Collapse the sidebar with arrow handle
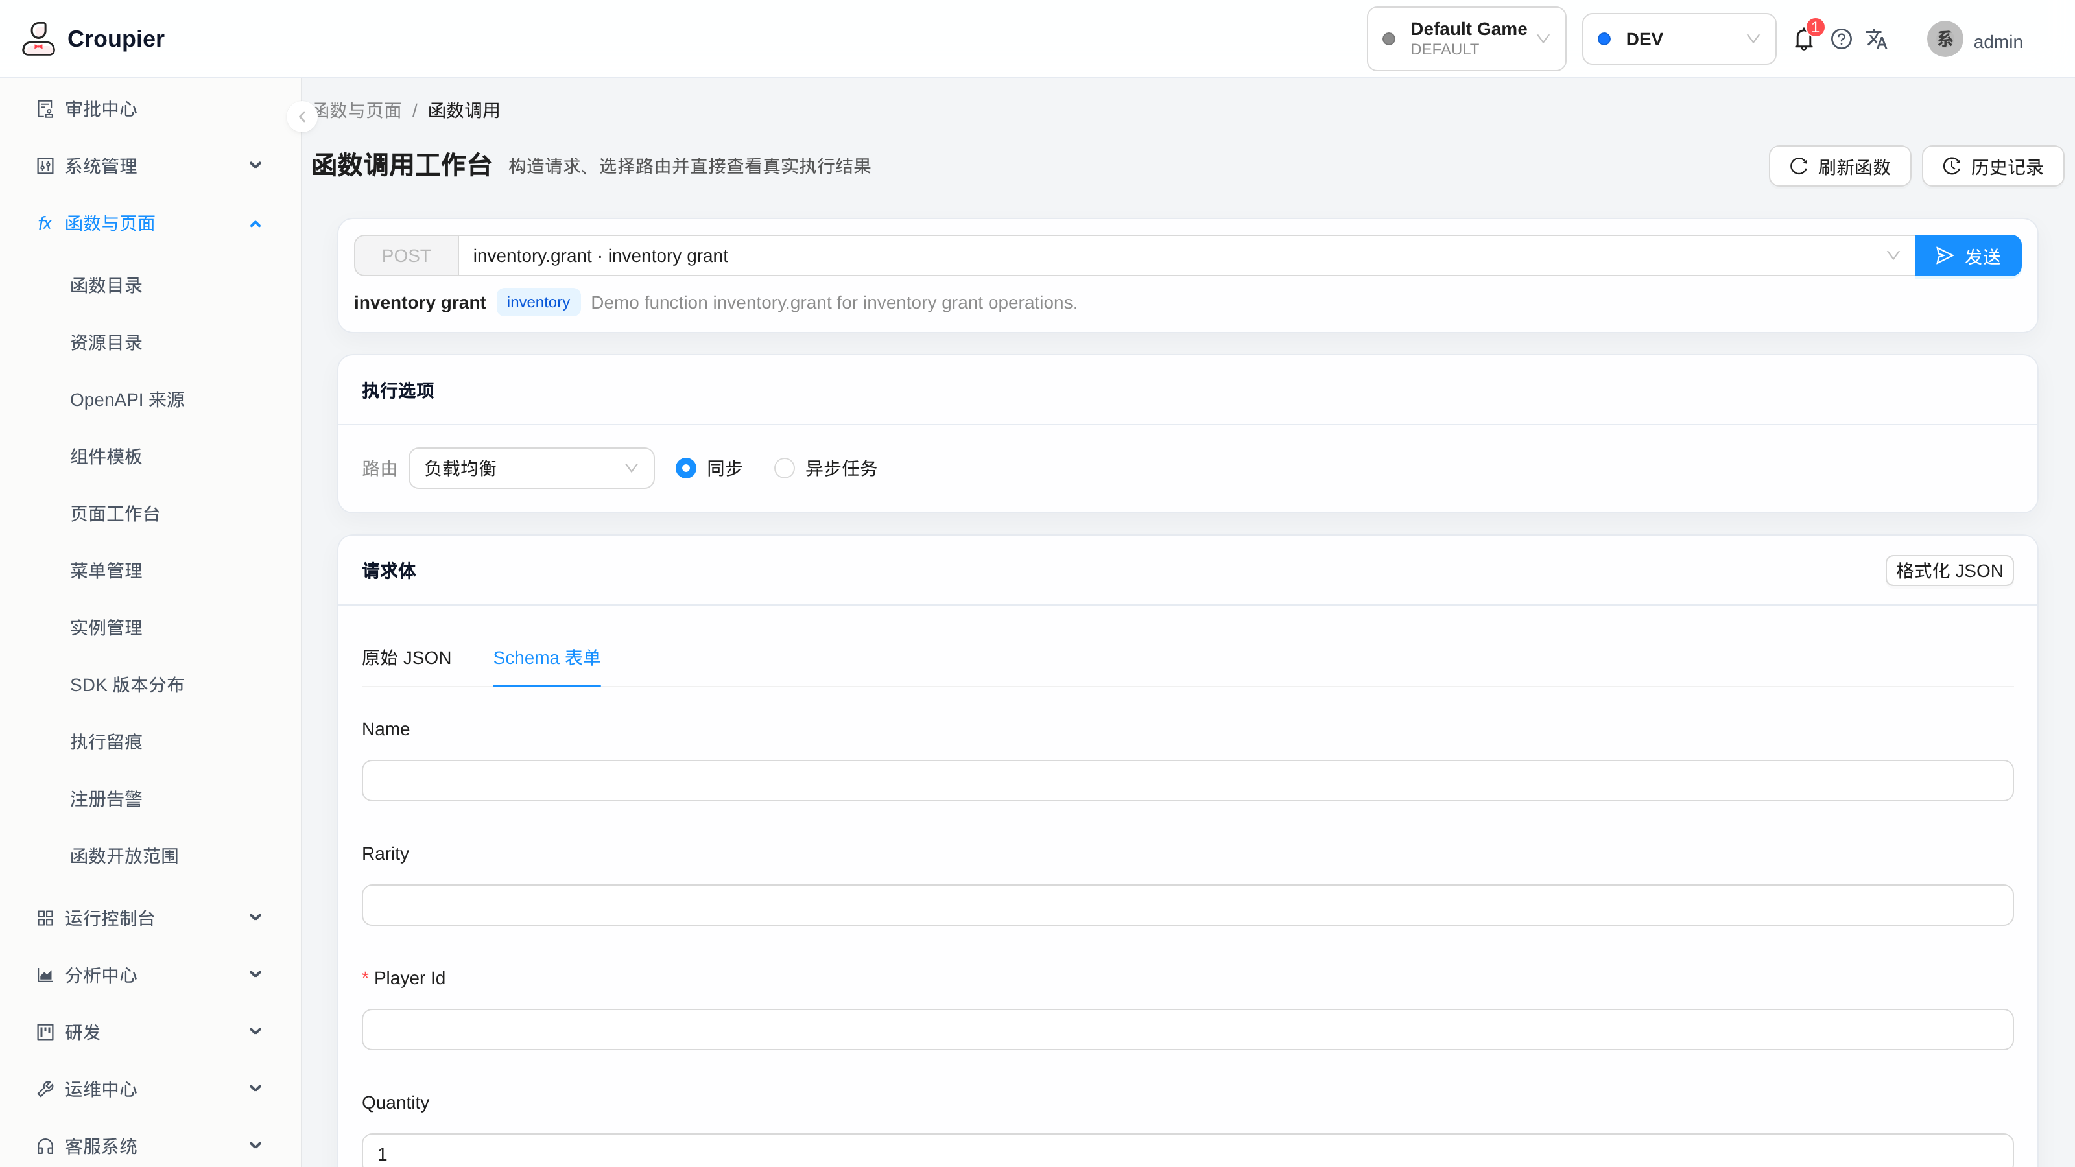Screen dimensions: 2075x1167 pos(302,117)
